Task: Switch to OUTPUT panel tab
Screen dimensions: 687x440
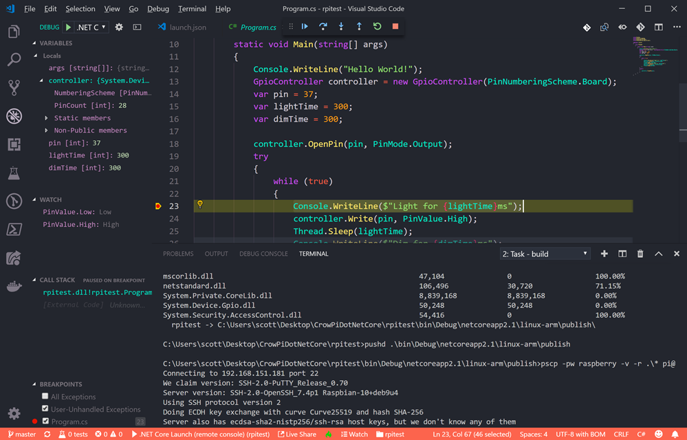Action: 216,254
